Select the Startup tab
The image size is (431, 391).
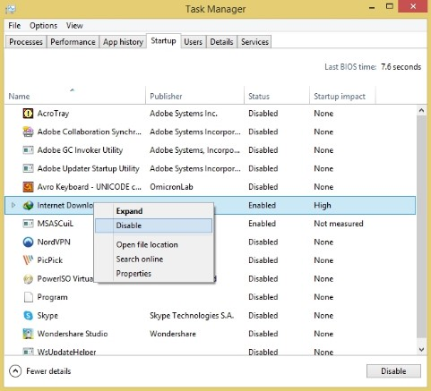point(163,41)
